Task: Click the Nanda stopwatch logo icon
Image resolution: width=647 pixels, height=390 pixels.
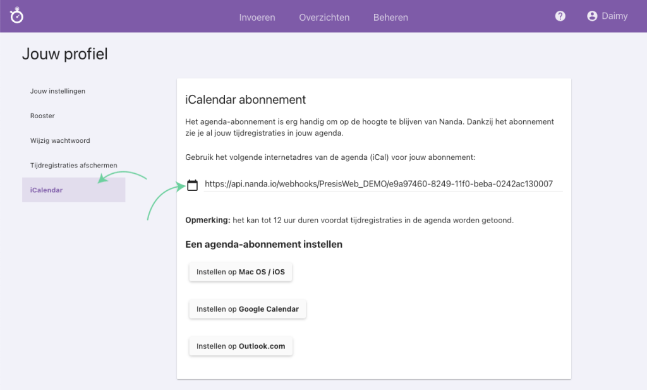Action: point(16,15)
